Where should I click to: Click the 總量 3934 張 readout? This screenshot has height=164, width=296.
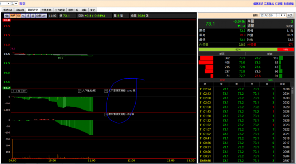pyautogui.click(x=140, y=16)
